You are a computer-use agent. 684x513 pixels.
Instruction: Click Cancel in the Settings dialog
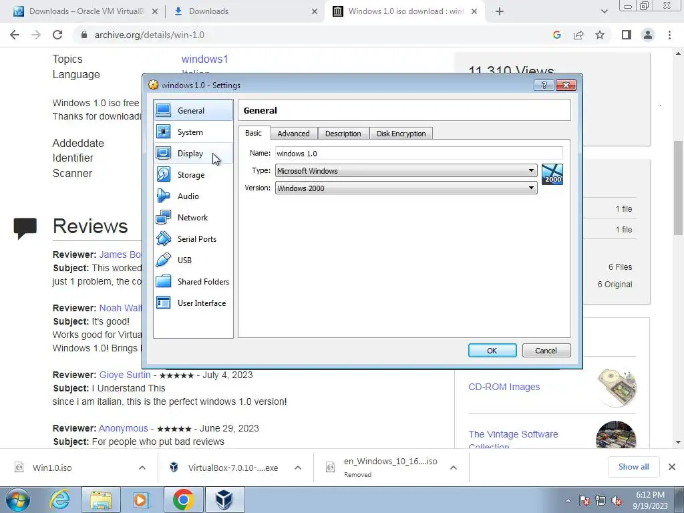(546, 350)
